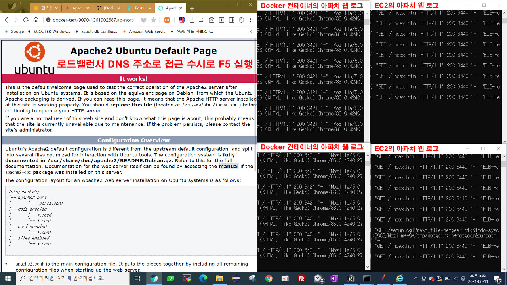This screenshot has height=285, width=507.
Task: Click the video recording icon in toolbar
Action: [x=202, y=20]
